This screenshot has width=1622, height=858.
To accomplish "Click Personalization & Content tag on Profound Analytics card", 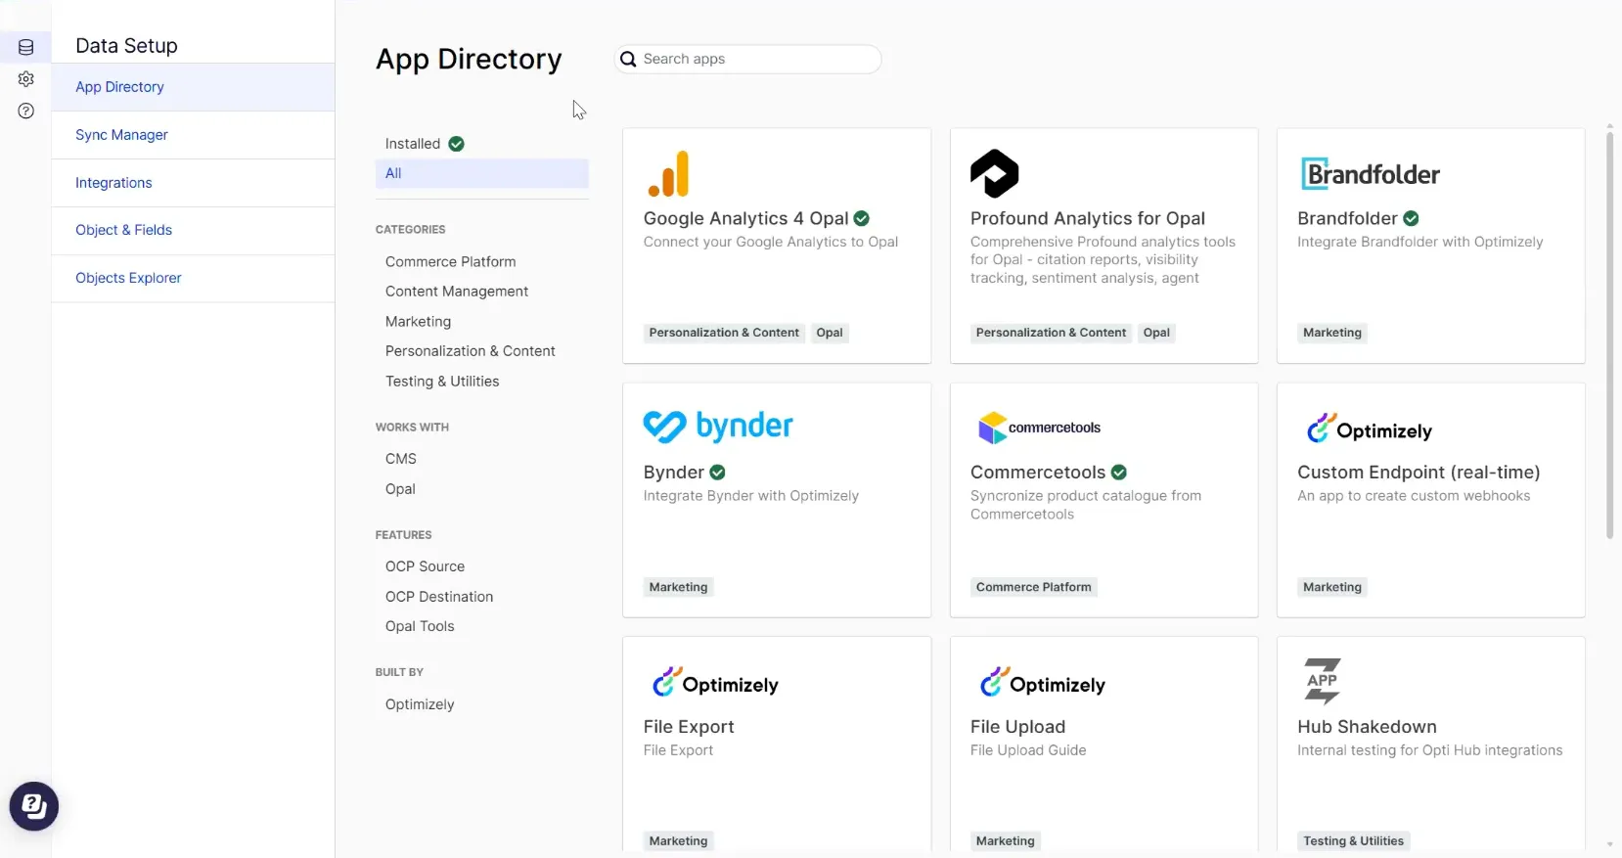I will pos(1051,333).
